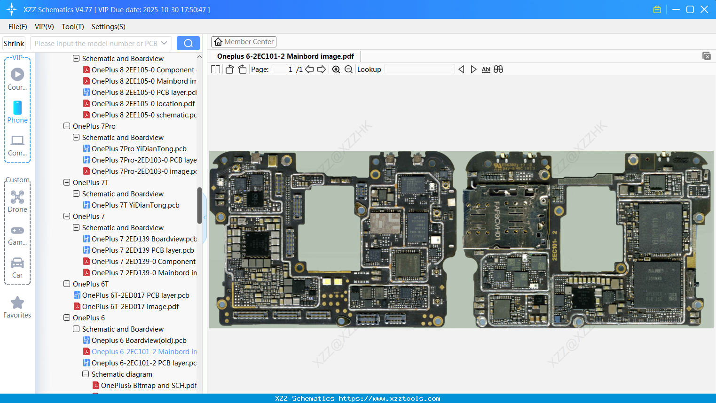Rotate the PDF page counterclockwise
The image size is (716, 403).
pos(229,69)
